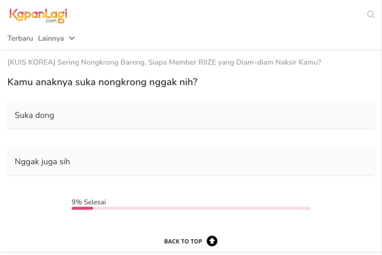The height and width of the screenshot is (255, 382).
Task: Open the Lainnya dropdown menu
Action: (51, 38)
